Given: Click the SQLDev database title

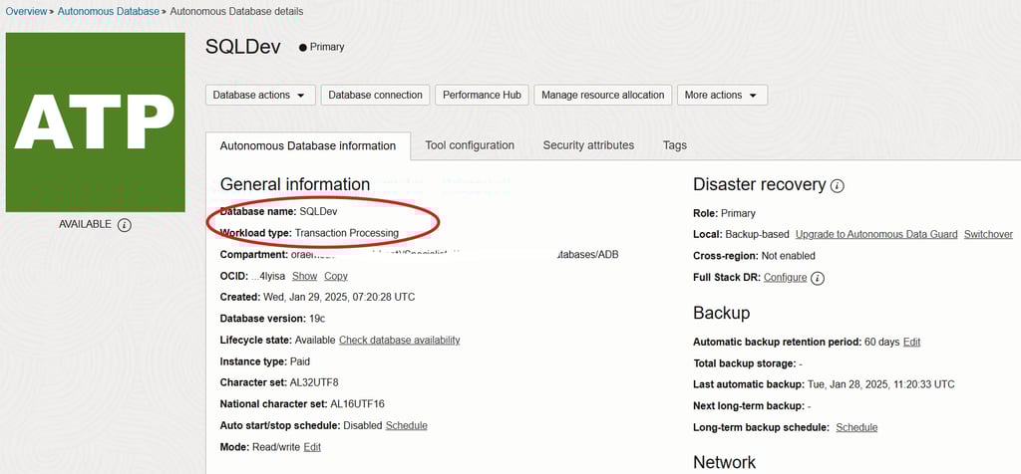Looking at the screenshot, I should [243, 47].
